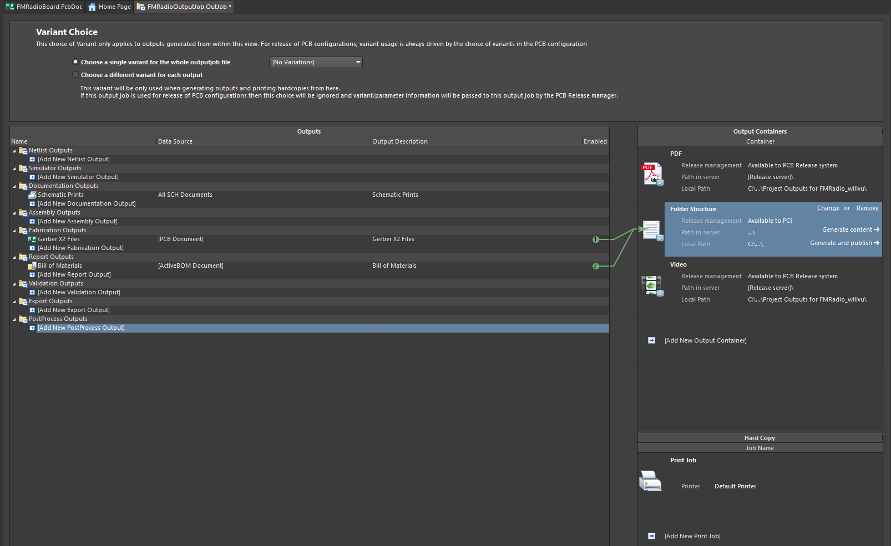Click the Assembly Outputs folder icon
The image size is (891, 546).
(x=23, y=213)
